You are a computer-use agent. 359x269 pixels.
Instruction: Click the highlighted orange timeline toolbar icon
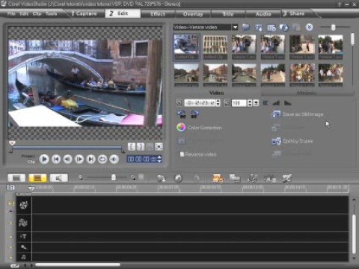(x=218, y=178)
